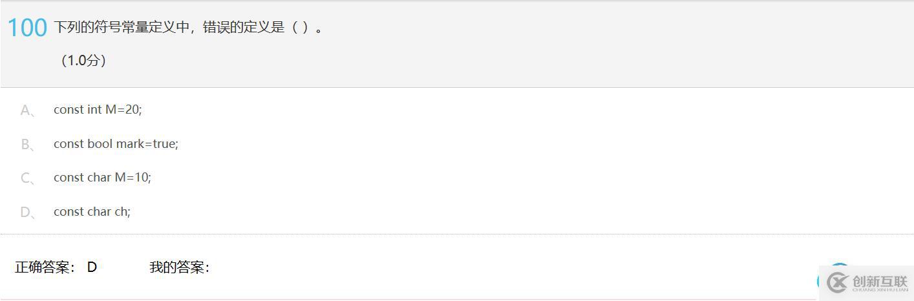Choose answer 'const int M=20;'

(x=98, y=110)
